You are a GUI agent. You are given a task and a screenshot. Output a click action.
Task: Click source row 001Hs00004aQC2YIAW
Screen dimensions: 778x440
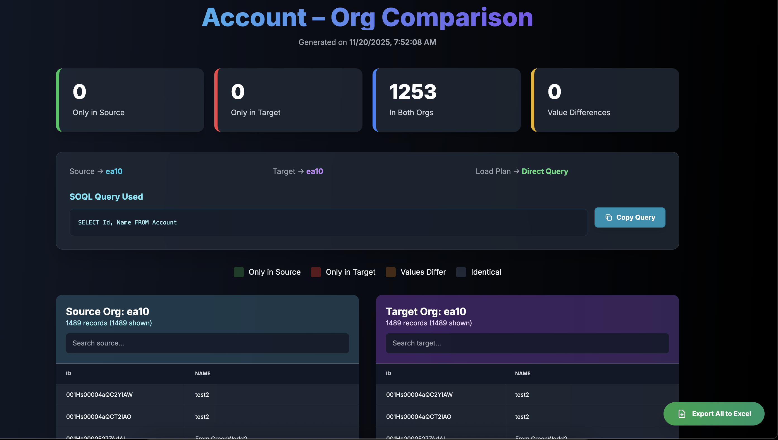pos(99,395)
